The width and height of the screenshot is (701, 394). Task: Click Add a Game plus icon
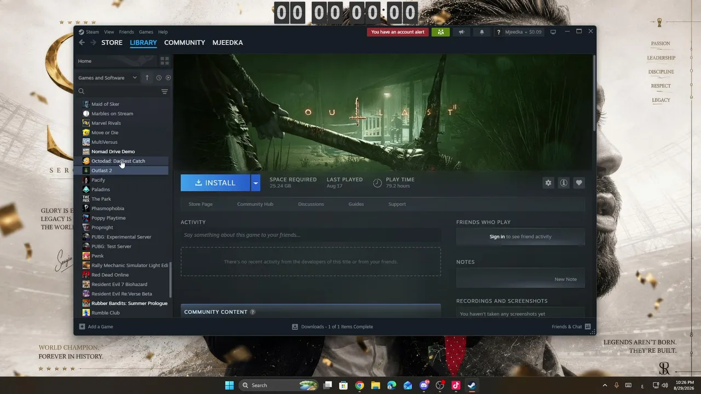click(82, 327)
